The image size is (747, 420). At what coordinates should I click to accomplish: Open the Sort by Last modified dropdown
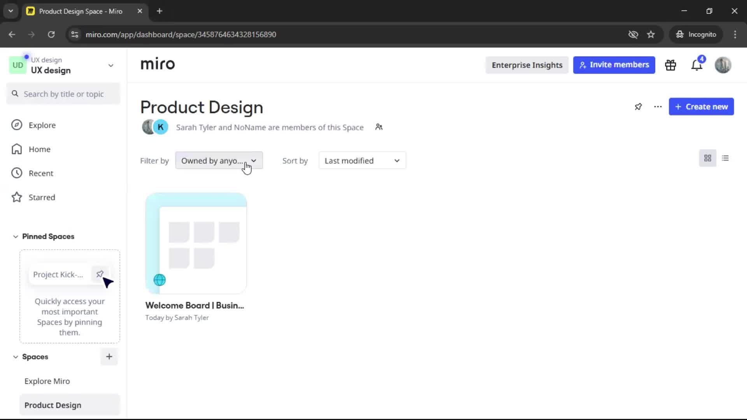pos(362,161)
